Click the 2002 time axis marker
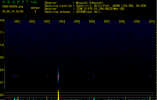The height and width of the screenshot is (100, 157). (32, 21)
